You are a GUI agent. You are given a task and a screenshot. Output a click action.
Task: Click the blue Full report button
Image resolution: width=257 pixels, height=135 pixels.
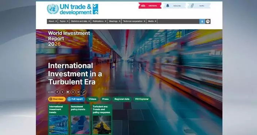coord(76,99)
